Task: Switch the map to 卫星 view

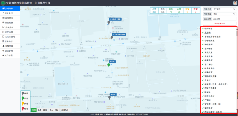Action: pos(39,110)
